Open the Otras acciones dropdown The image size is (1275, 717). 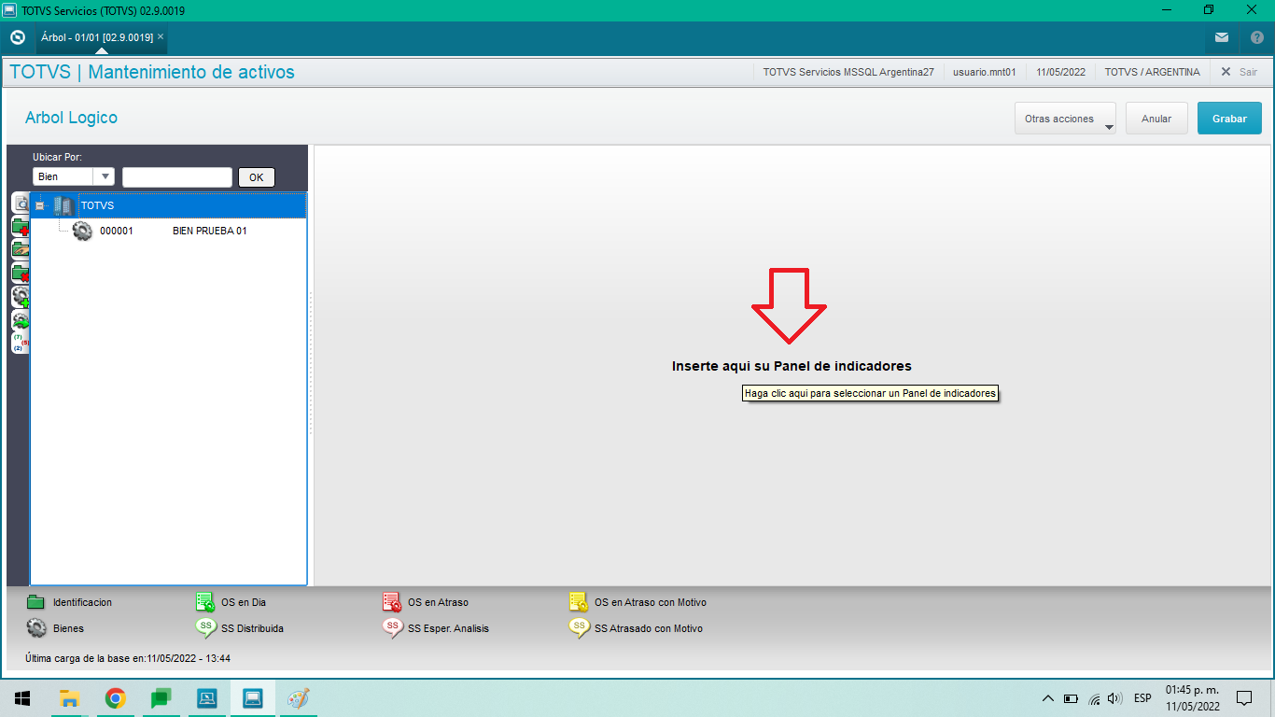pos(1066,119)
